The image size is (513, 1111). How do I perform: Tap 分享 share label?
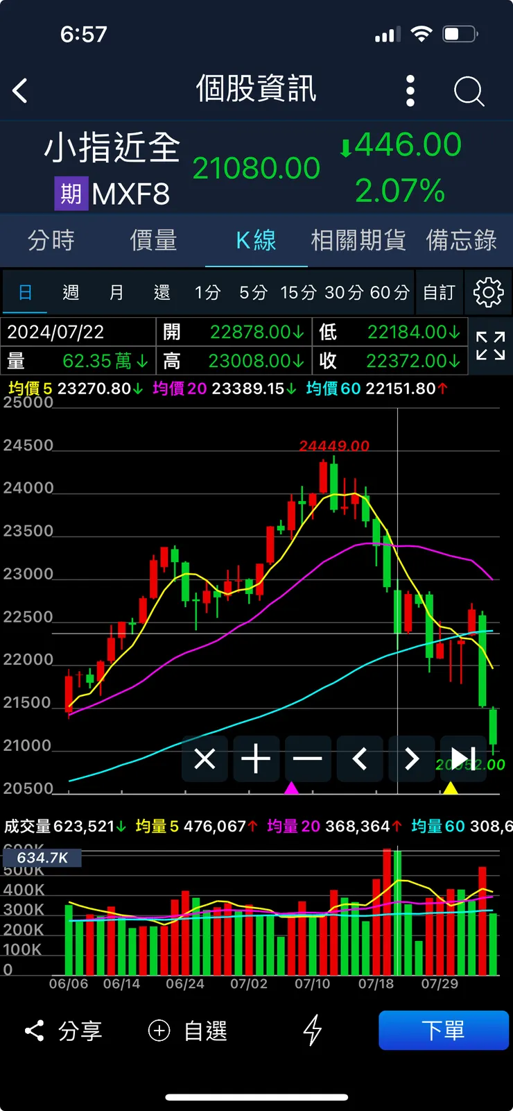[80, 1031]
